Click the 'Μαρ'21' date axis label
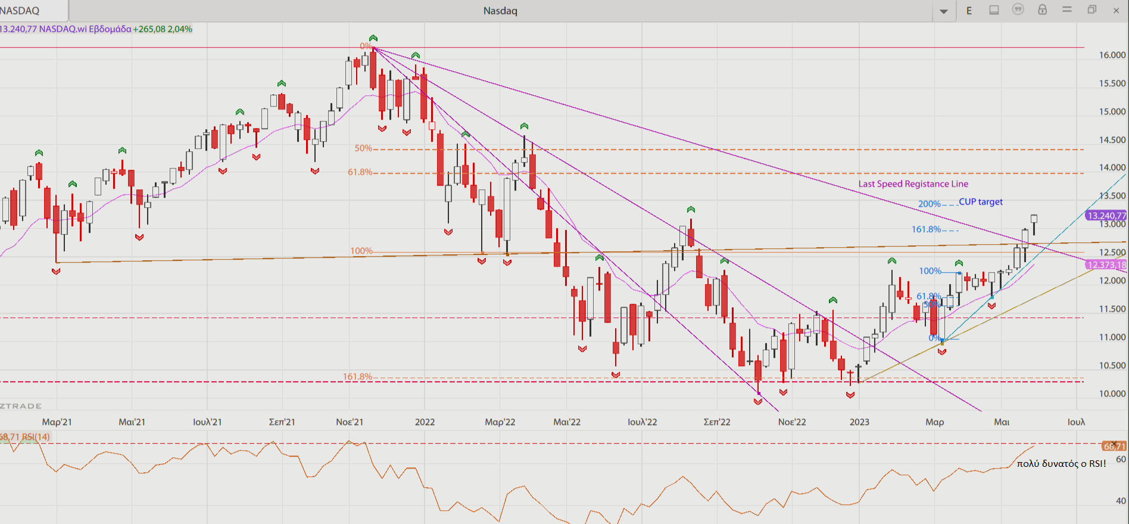Screen dimensions: 1129x524 pos(57,422)
